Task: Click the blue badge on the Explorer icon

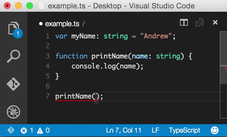Action: (x=18, y=34)
